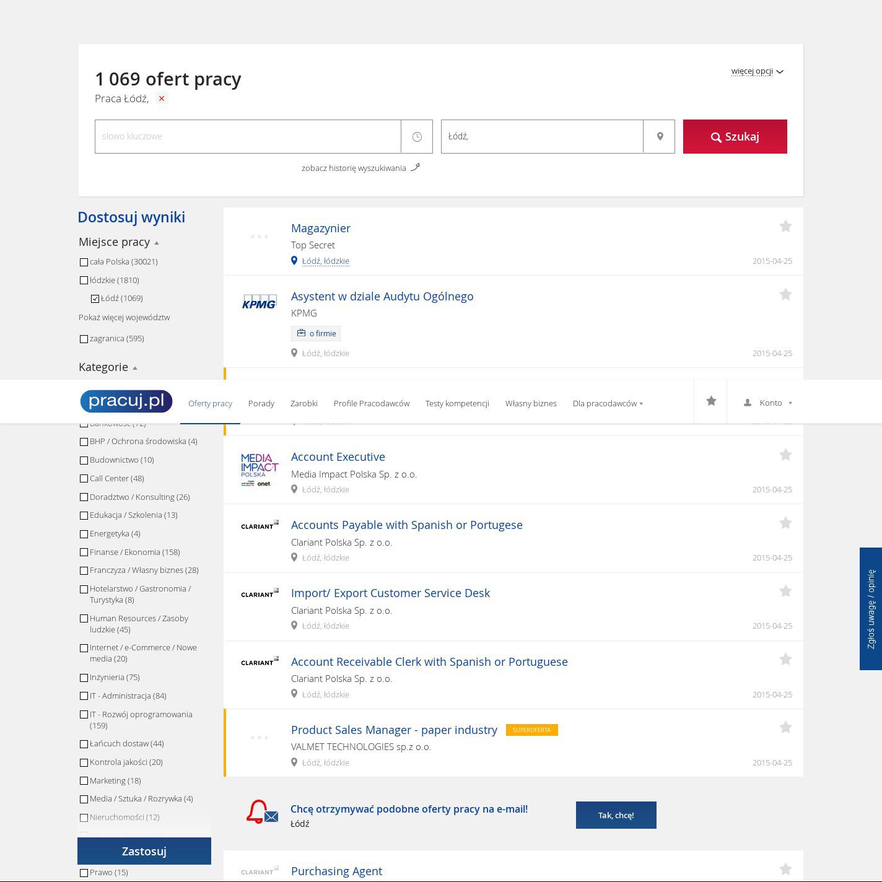Screen dimensions: 882x882
Task: Open the Zarobki nav item
Action: tap(303, 403)
